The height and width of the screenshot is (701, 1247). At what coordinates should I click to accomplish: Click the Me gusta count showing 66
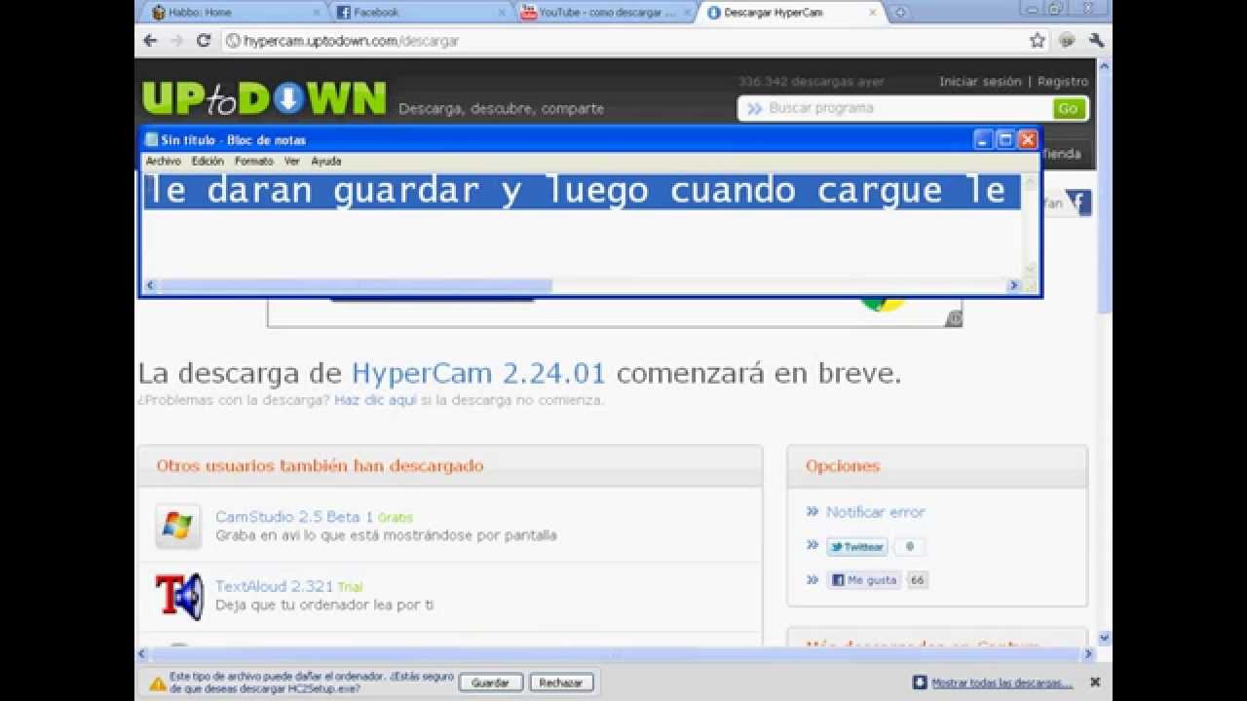[x=917, y=580]
